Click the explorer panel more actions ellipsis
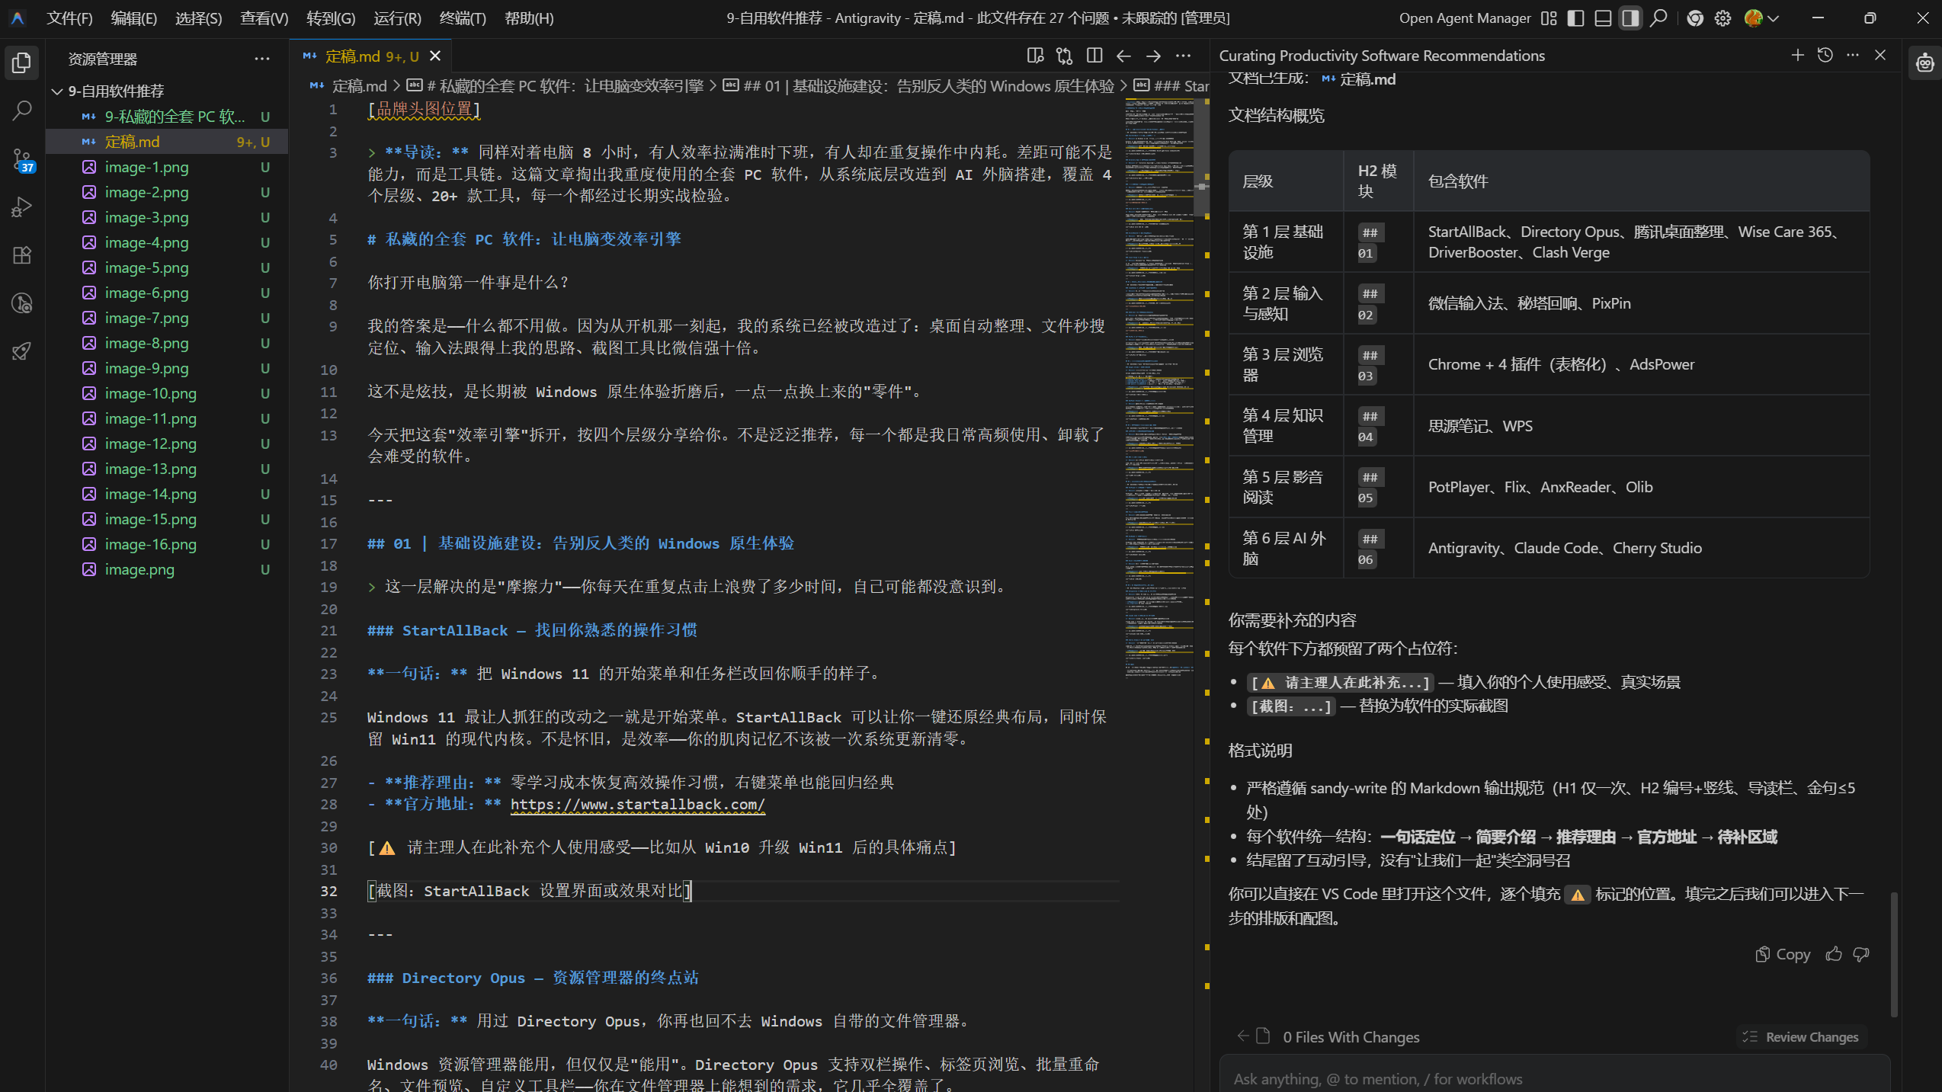The height and width of the screenshot is (1092, 1942). (262, 59)
